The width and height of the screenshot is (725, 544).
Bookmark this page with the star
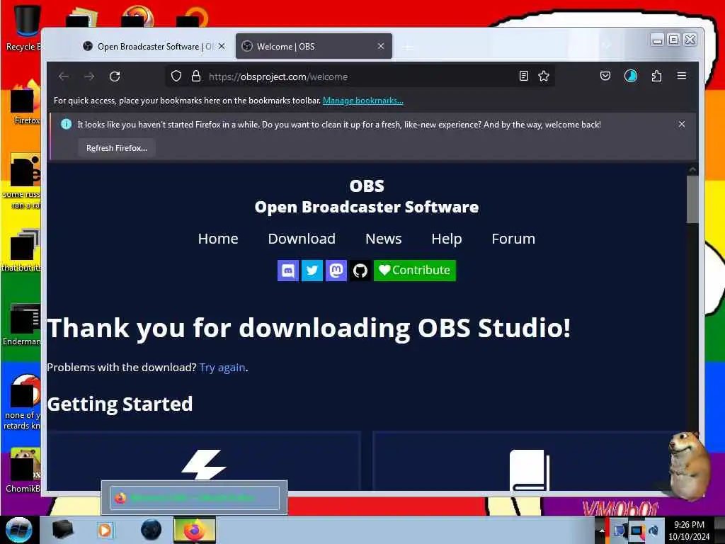coord(544,76)
